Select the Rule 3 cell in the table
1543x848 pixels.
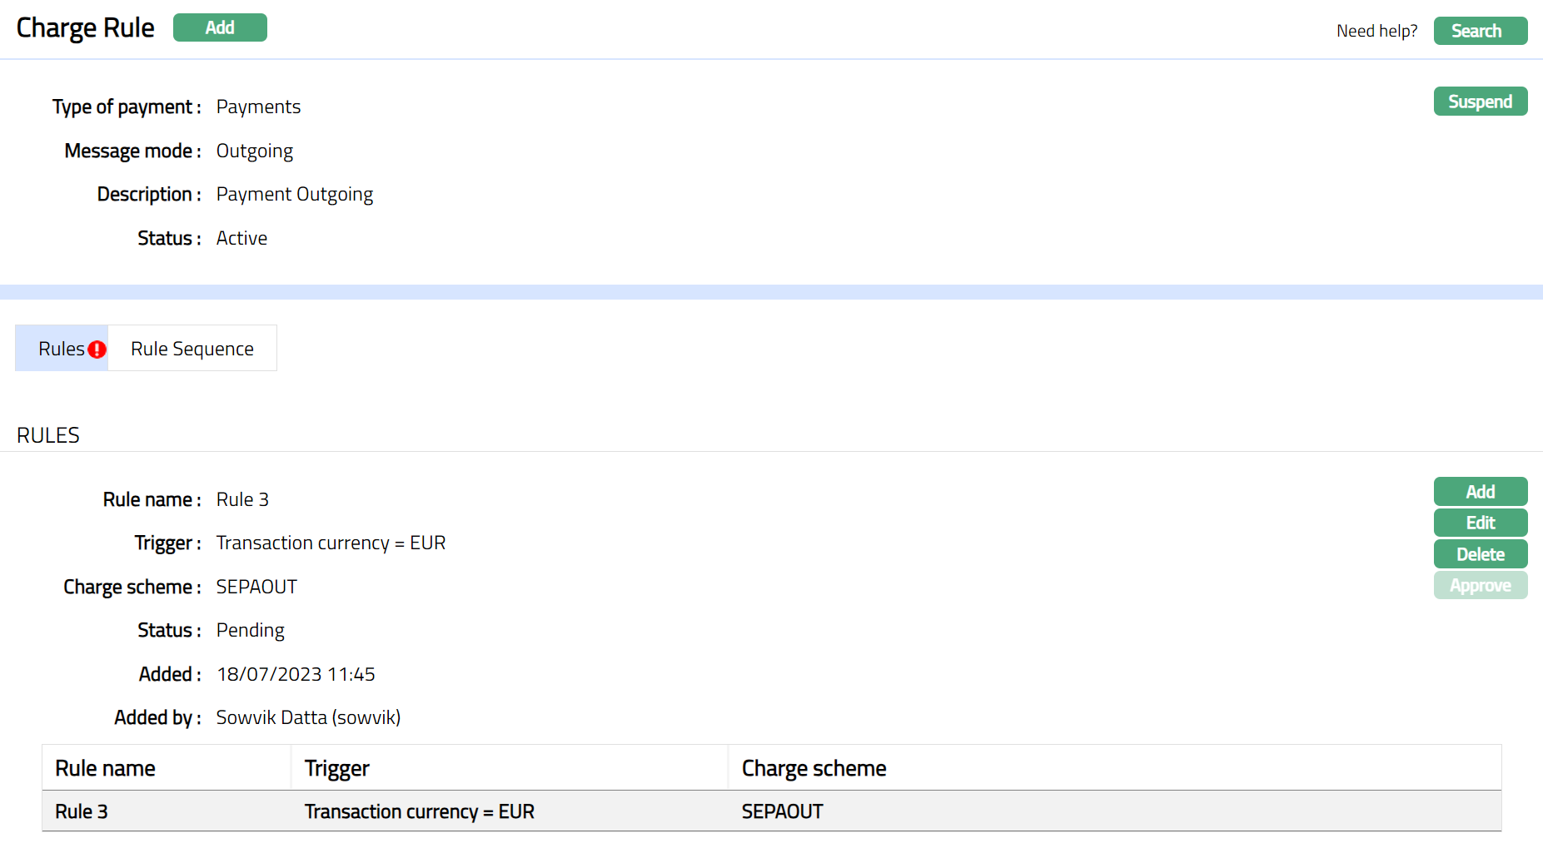(82, 811)
